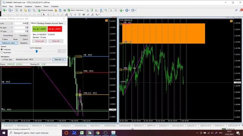
Task: Open the Periods clock dropdown
Action: coord(127,10)
